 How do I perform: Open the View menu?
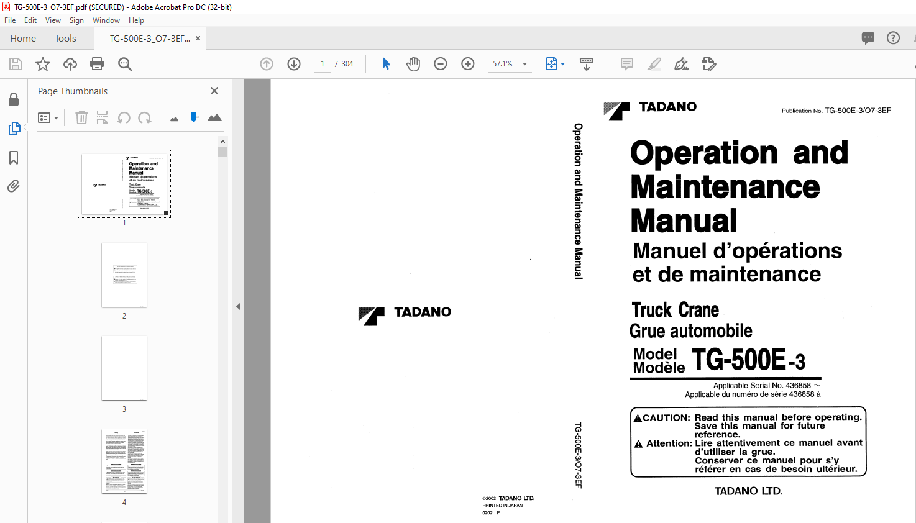click(x=53, y=20)
